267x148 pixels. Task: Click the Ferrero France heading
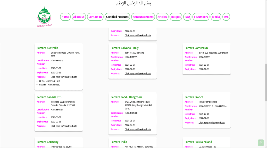pyautogui.click(x=194, y=97)
